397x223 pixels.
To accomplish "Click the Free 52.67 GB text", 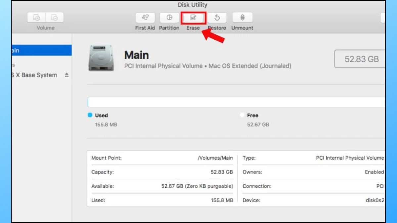I will [x=258, y=125].
